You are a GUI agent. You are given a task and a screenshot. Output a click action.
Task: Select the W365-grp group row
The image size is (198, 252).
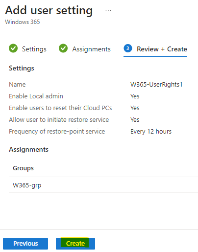coord(103,185)
